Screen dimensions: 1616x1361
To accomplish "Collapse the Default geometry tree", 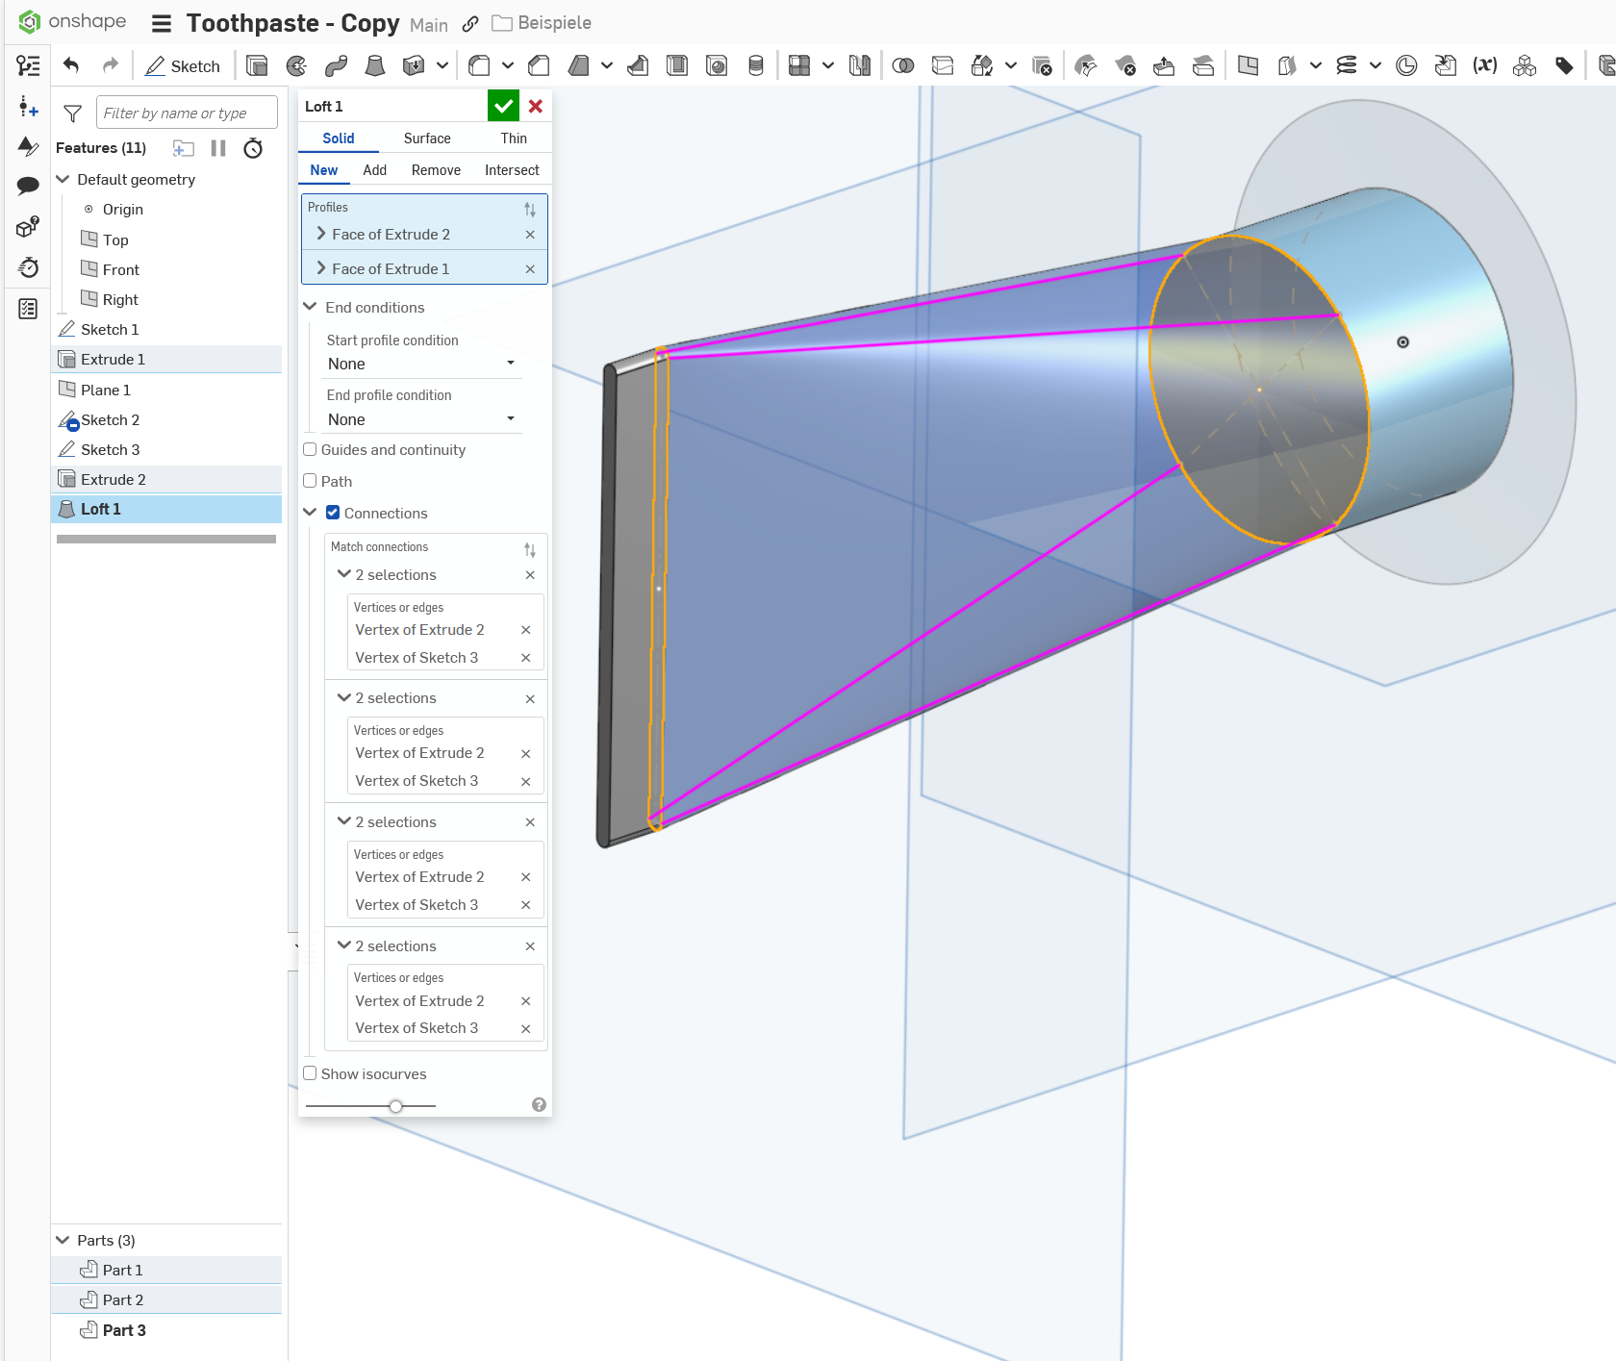I will (x=63, y=180).
